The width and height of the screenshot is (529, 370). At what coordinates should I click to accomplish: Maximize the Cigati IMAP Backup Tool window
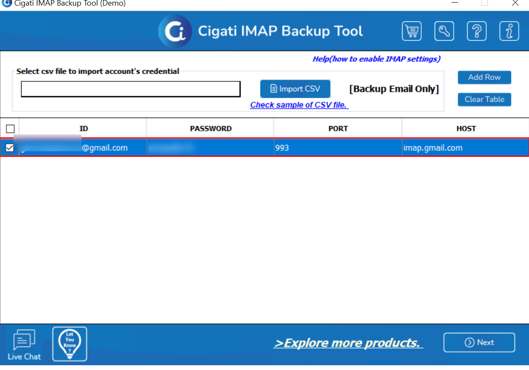(x=484, y=3)
